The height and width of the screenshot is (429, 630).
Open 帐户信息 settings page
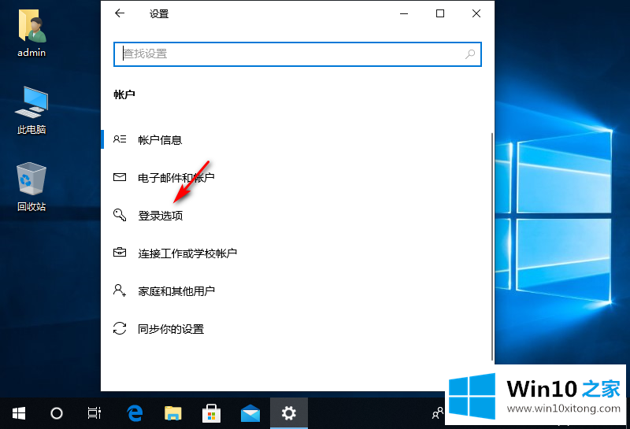(x=160, y=140)
